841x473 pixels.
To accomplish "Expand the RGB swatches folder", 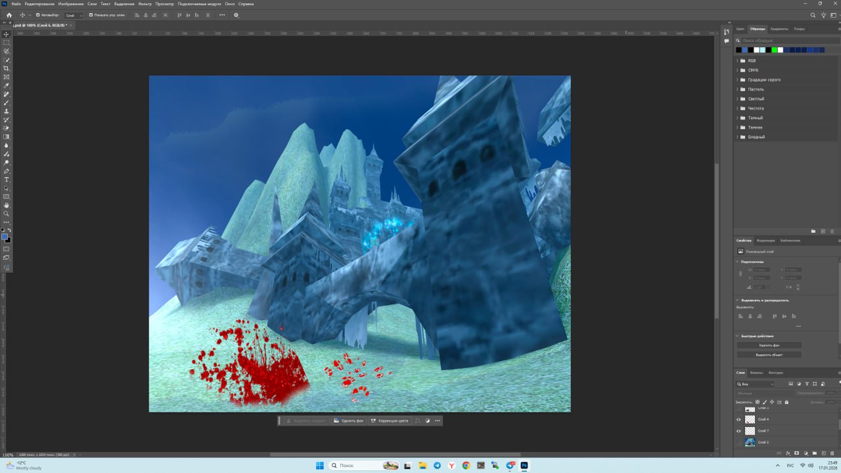I will point(737,60).
